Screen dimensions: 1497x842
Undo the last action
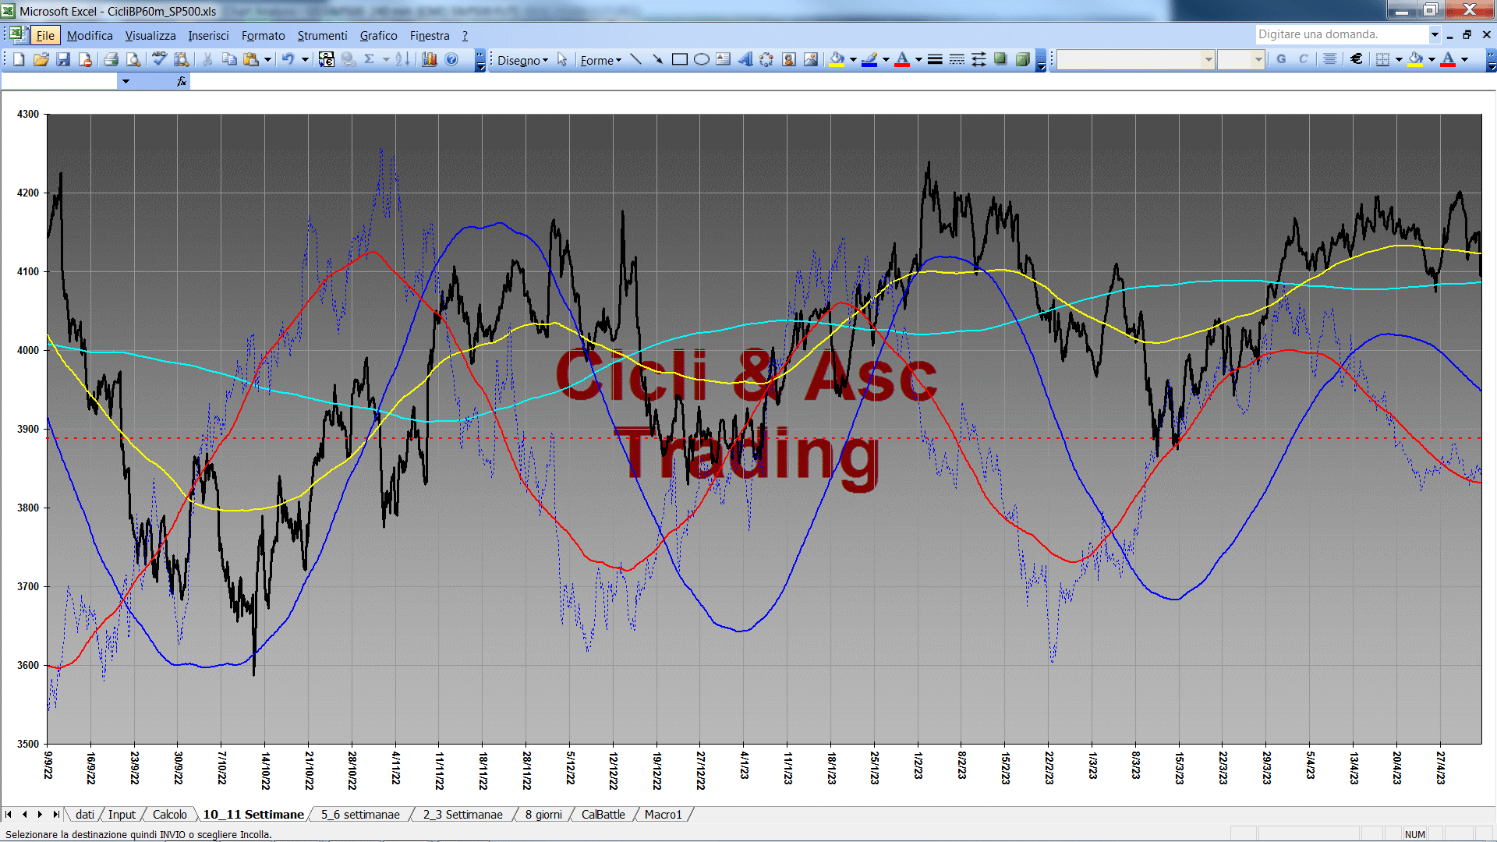pos(288,59)
